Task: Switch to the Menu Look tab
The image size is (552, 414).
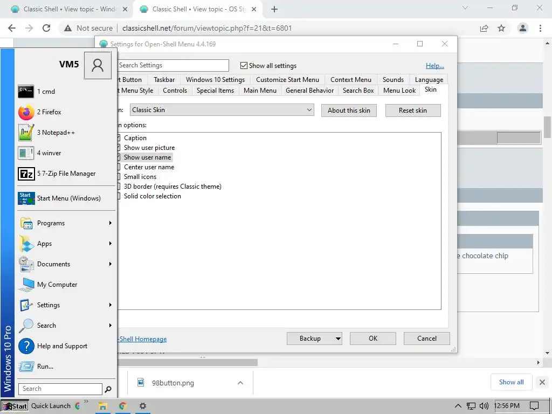Action: [x=399, y=91]
